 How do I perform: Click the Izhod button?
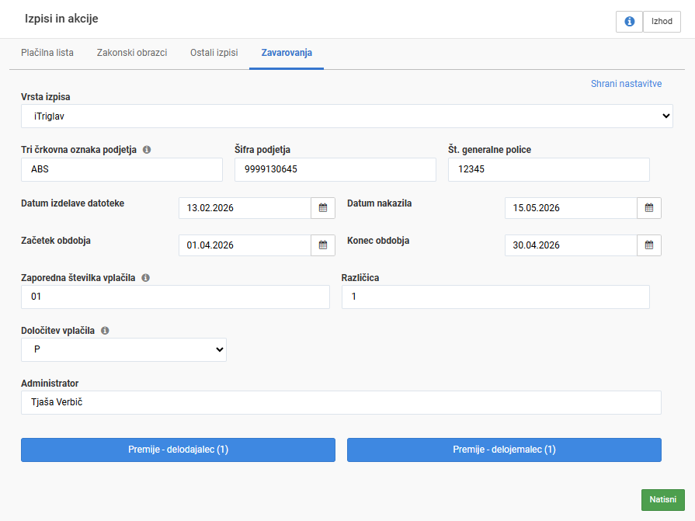point(662,21)
